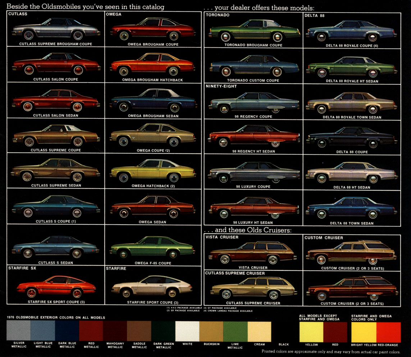The image size is (411, 357).
Task: Select the Vista Cruiser station wagon photo
Action: pyautogui.click(x=253, y=253)
